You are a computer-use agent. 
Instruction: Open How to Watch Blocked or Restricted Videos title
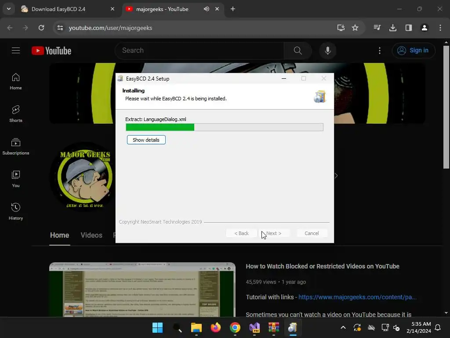(323, 266)
